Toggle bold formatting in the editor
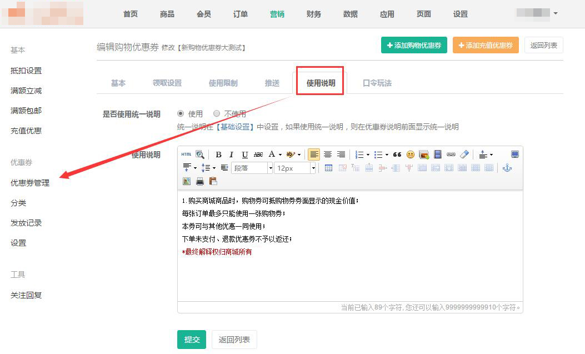 pyautogui.click(x=219, y=154)
